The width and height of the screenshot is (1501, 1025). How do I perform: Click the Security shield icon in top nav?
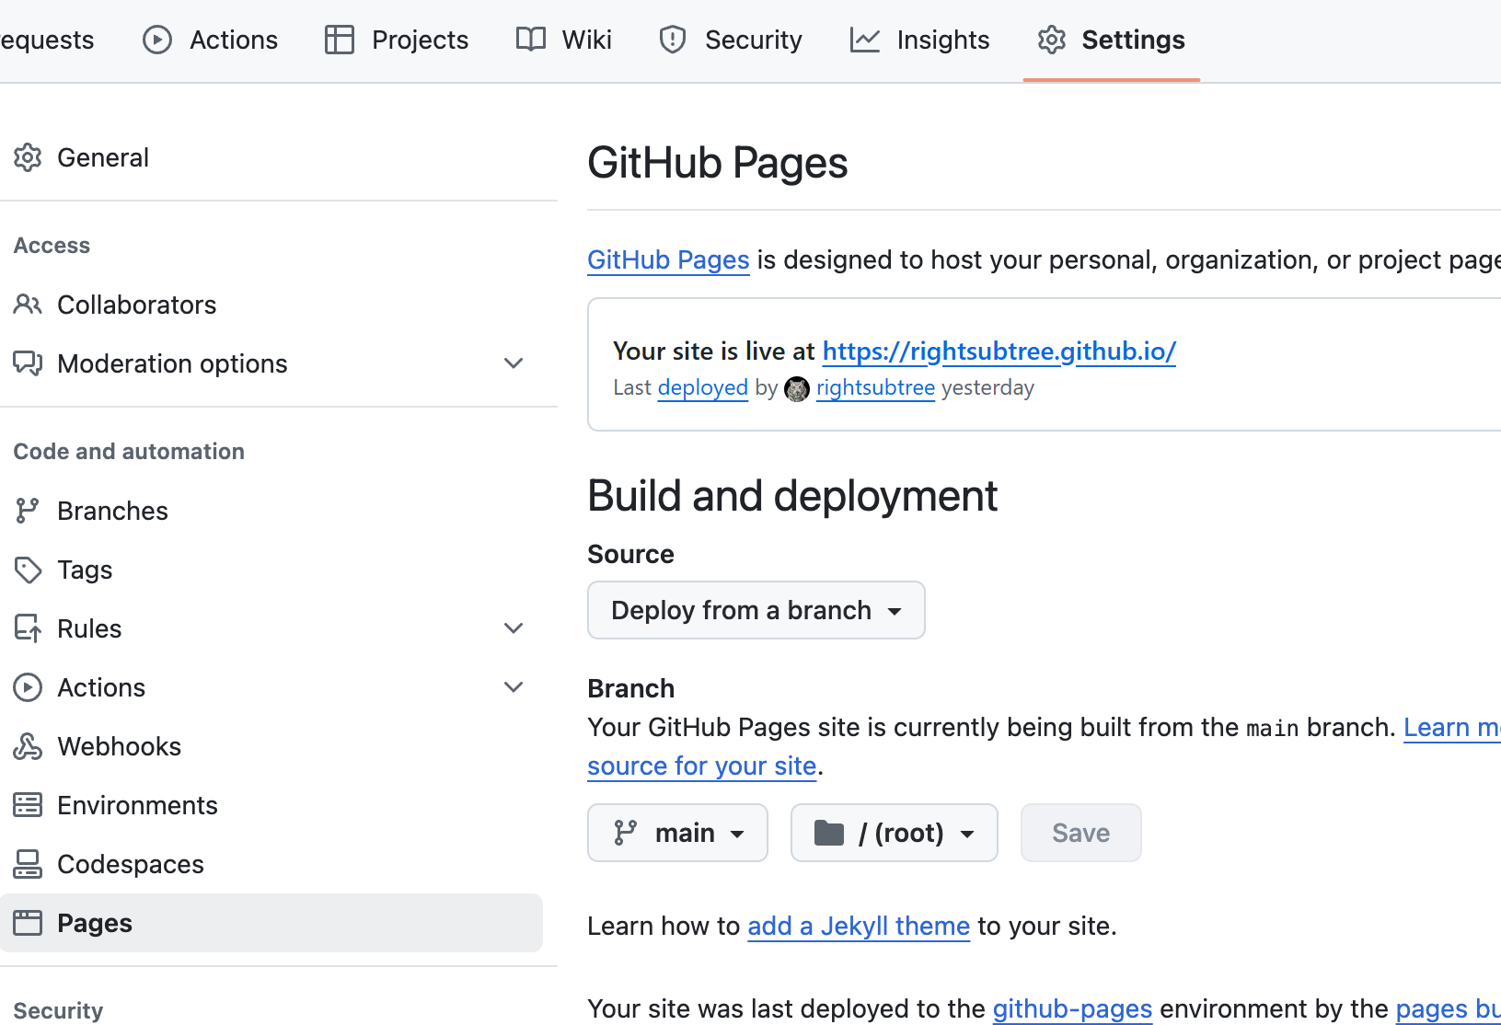point(673,40)
